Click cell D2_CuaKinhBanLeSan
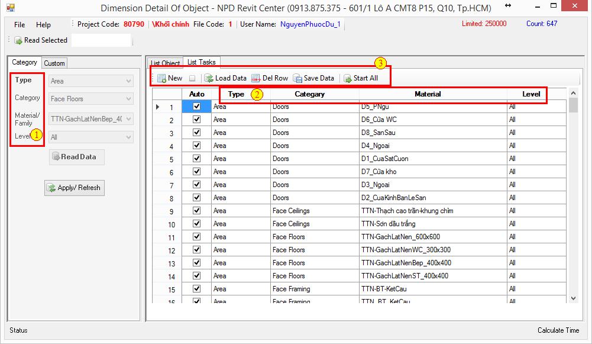Viewport: 592px width, 344px height. pos(433,198)
